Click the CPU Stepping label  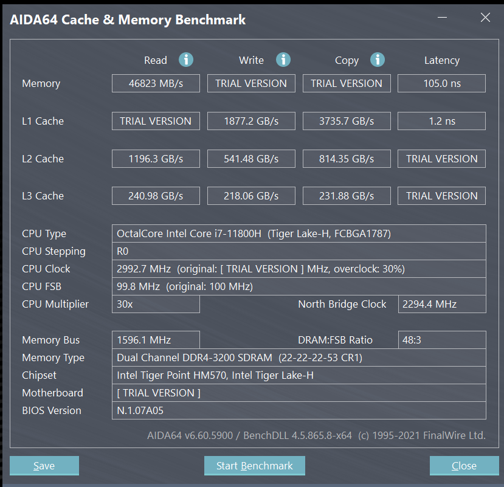[54, 252]
